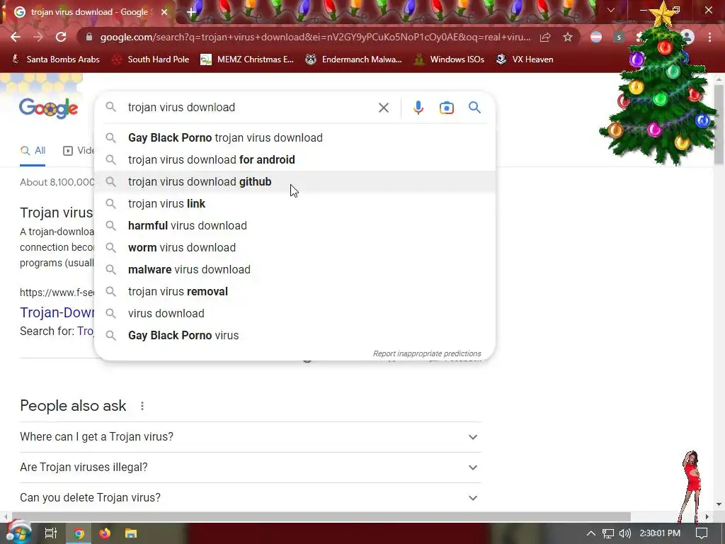Open the VX Heaven bookmark
Viewport: 725px width, 544px height.
point(525,59)
